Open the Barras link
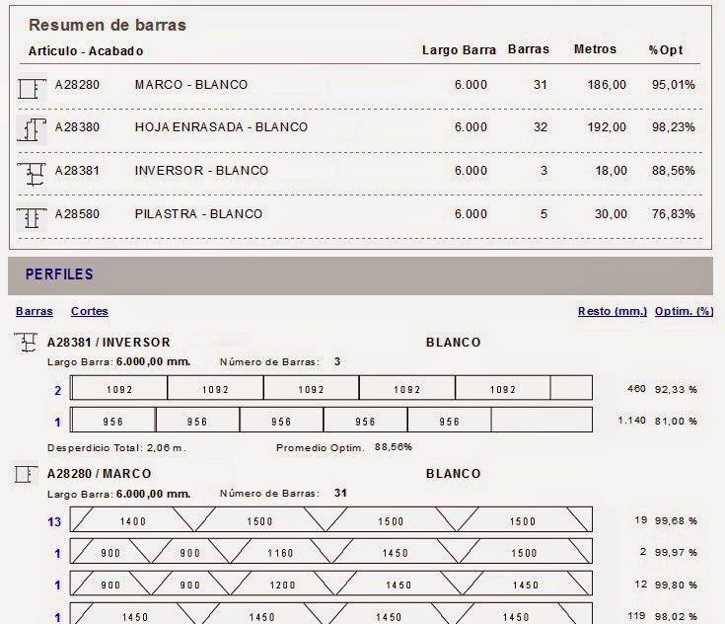This screenshot has height=624, width=725. [35, 311]
